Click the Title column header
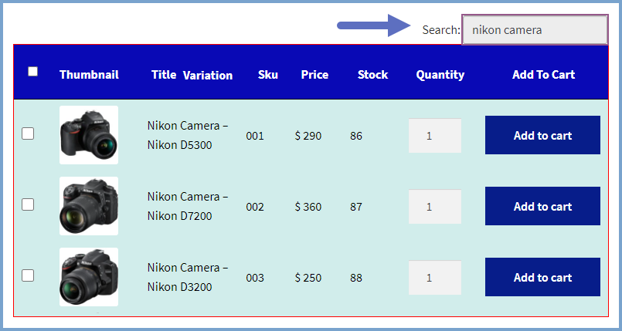The width and height of the screenshot is (622, 331). point(164,75)
